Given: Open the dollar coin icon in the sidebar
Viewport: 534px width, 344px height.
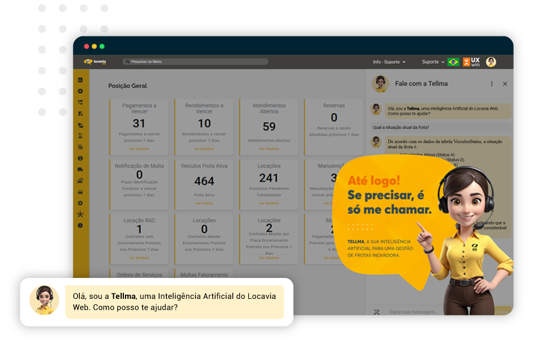Looking at the screenshot, I should pyautogui.click(x=80, y=159).
